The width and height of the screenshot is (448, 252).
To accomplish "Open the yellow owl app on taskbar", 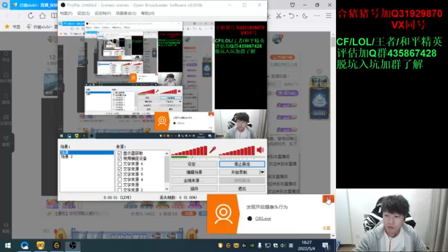I will click(x=40, y=245).
